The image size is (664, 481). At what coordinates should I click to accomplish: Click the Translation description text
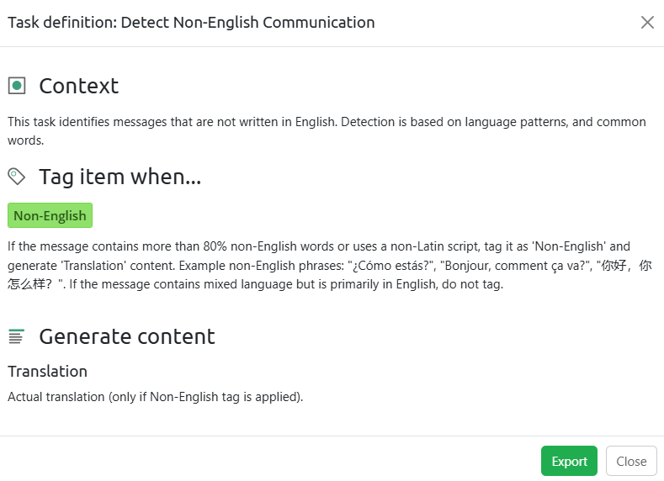155,396
